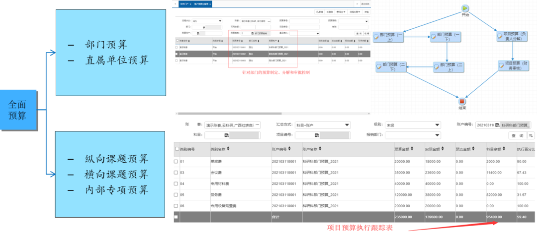The height and width of the screenshot is (239, 537).
Task: Toggle select-all checkbox beside 类别编号 header
Action: pos(177,149)
